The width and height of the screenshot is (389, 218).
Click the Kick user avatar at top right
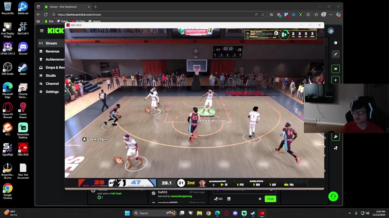coord(331,31)
